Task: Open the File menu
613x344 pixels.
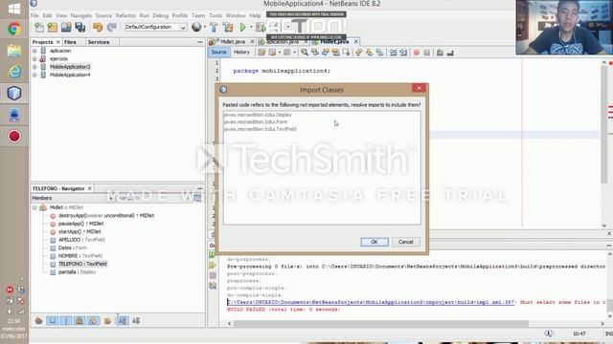Action: coord(34,15)
